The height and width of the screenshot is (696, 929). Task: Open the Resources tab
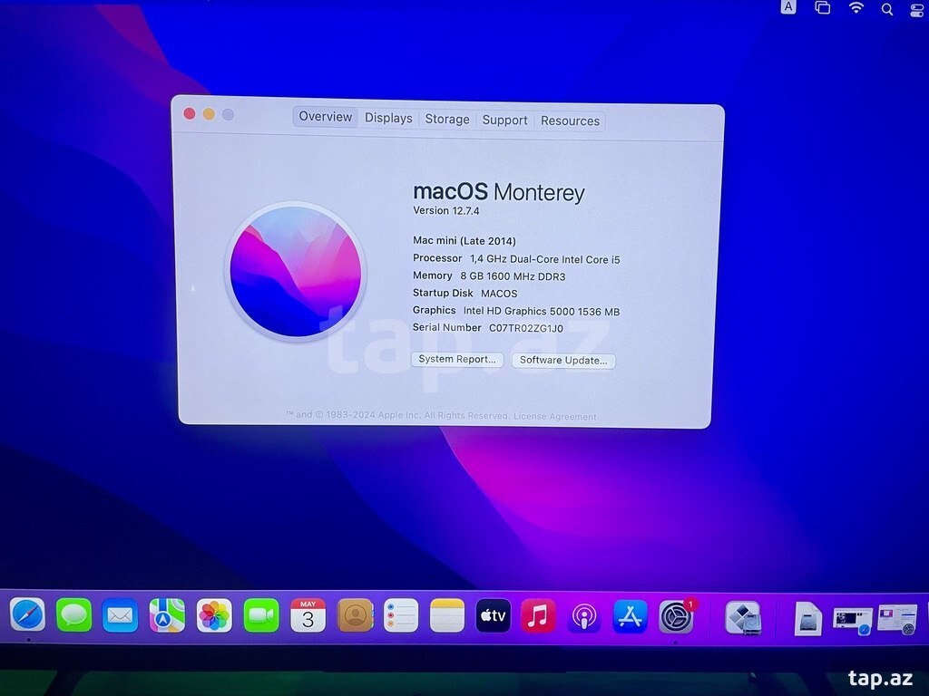point(570,121)
